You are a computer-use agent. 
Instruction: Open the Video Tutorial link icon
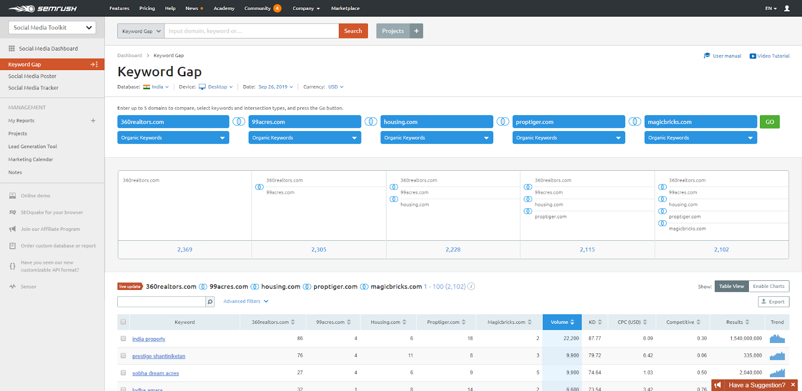(x=752, y=56)
